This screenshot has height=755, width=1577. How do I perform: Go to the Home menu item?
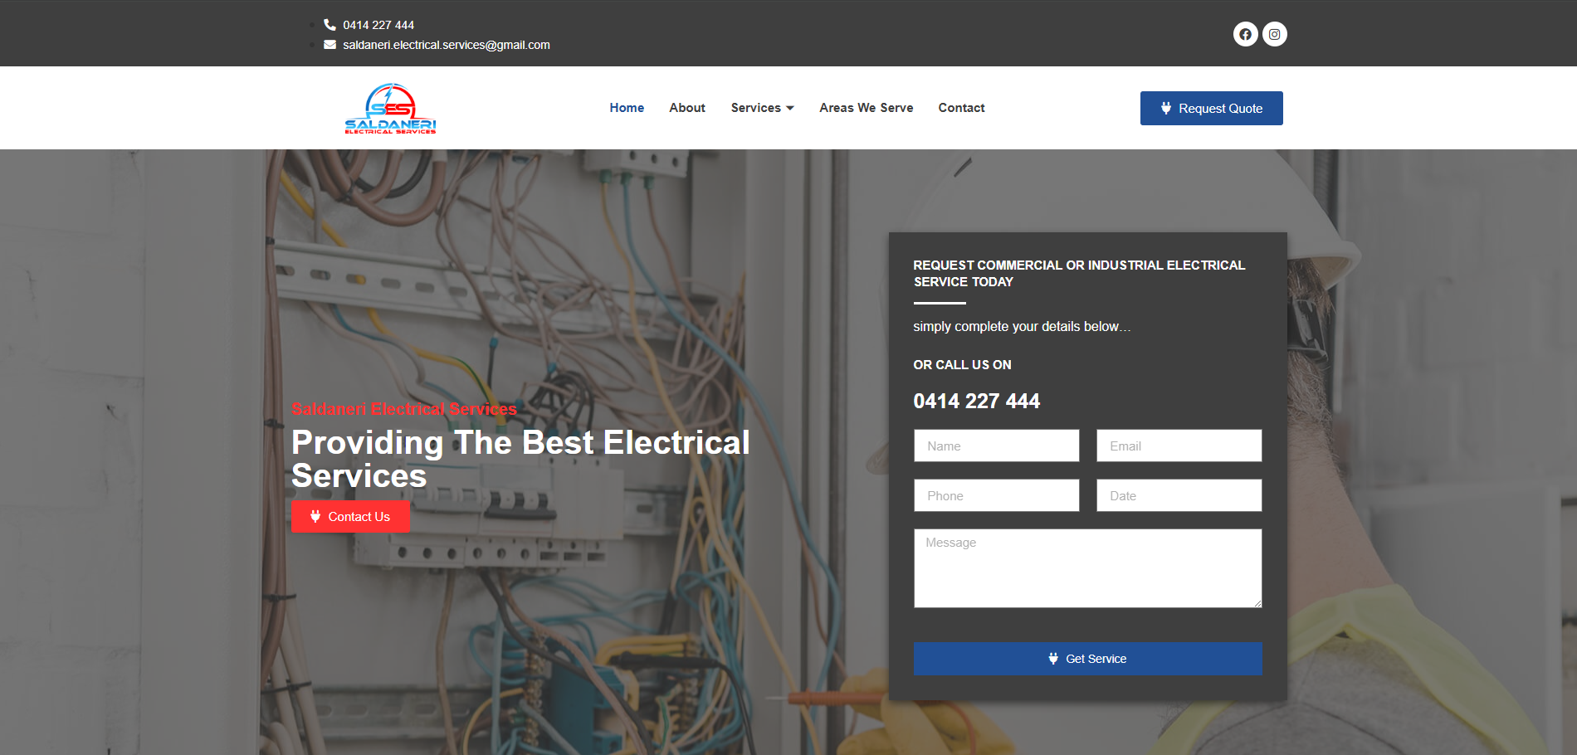pyautogui.click(x=627, y=108)
